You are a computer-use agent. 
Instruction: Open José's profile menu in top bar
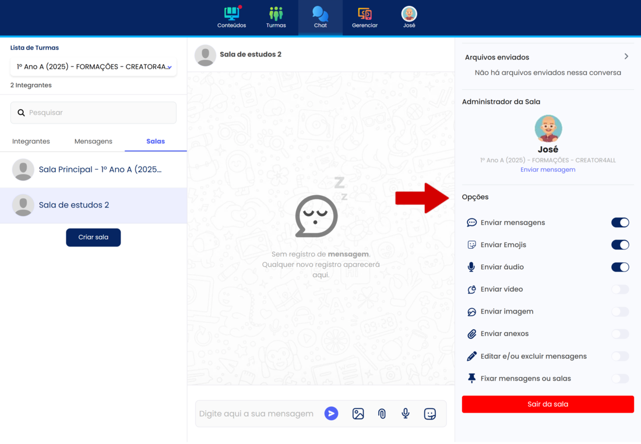(409, 17)
